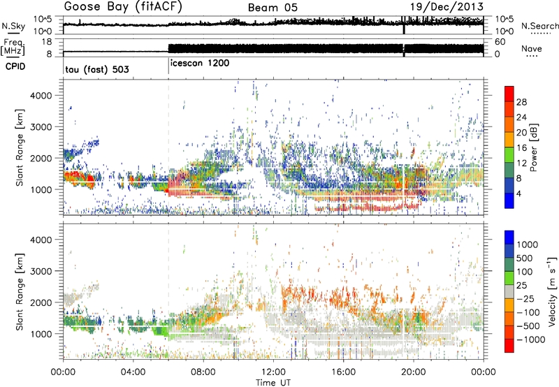
Task: Click the '12:00' time tick label
Action: tap(273, 372)
